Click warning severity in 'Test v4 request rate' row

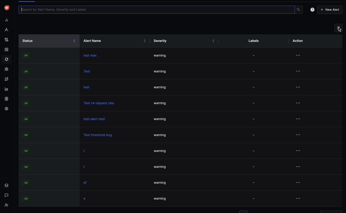click(x=160, y=103)
